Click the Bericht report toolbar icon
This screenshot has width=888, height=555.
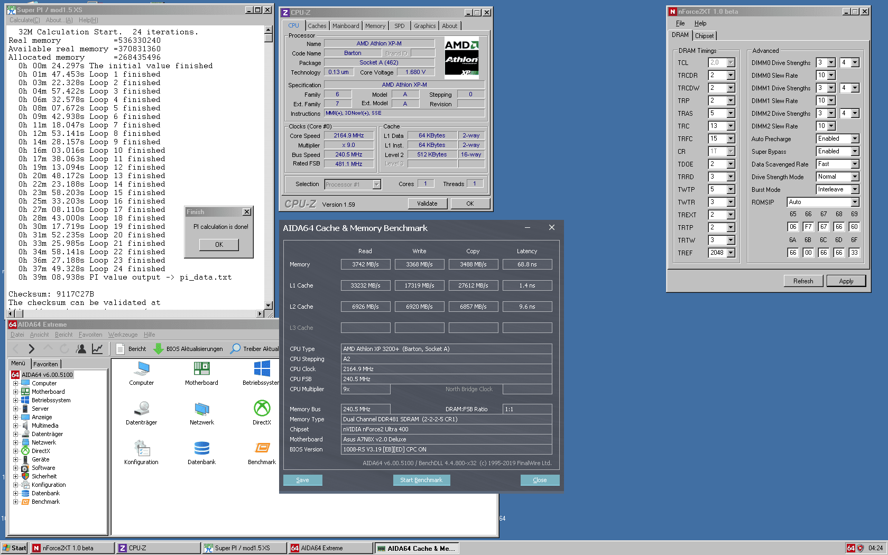[121, 349]
